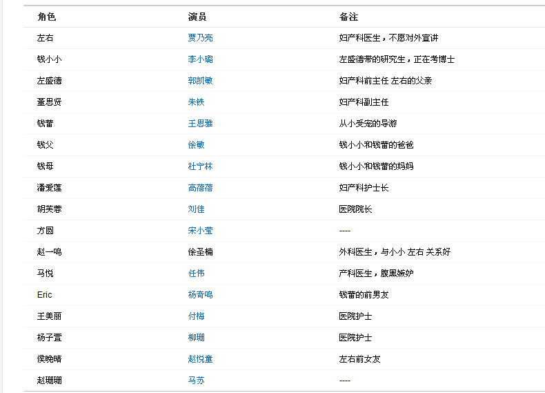
Task: Select the role name 侯晚晴
Action: pos(50,359)
